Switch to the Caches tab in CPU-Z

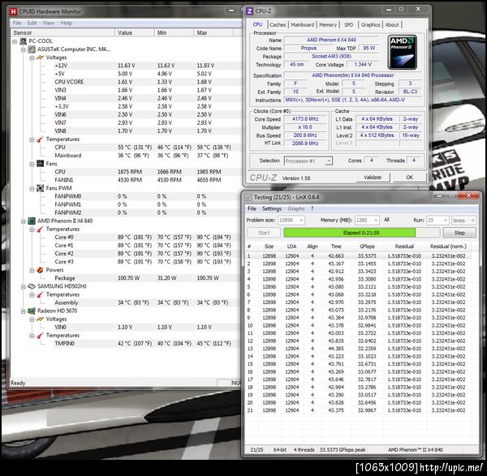click(278, 25)
